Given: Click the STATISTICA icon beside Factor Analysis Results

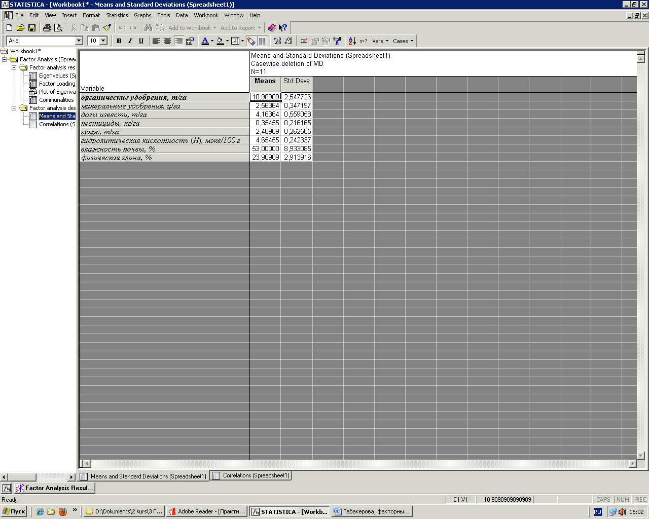Looking at the screenshot, I should tap(7, 488).
